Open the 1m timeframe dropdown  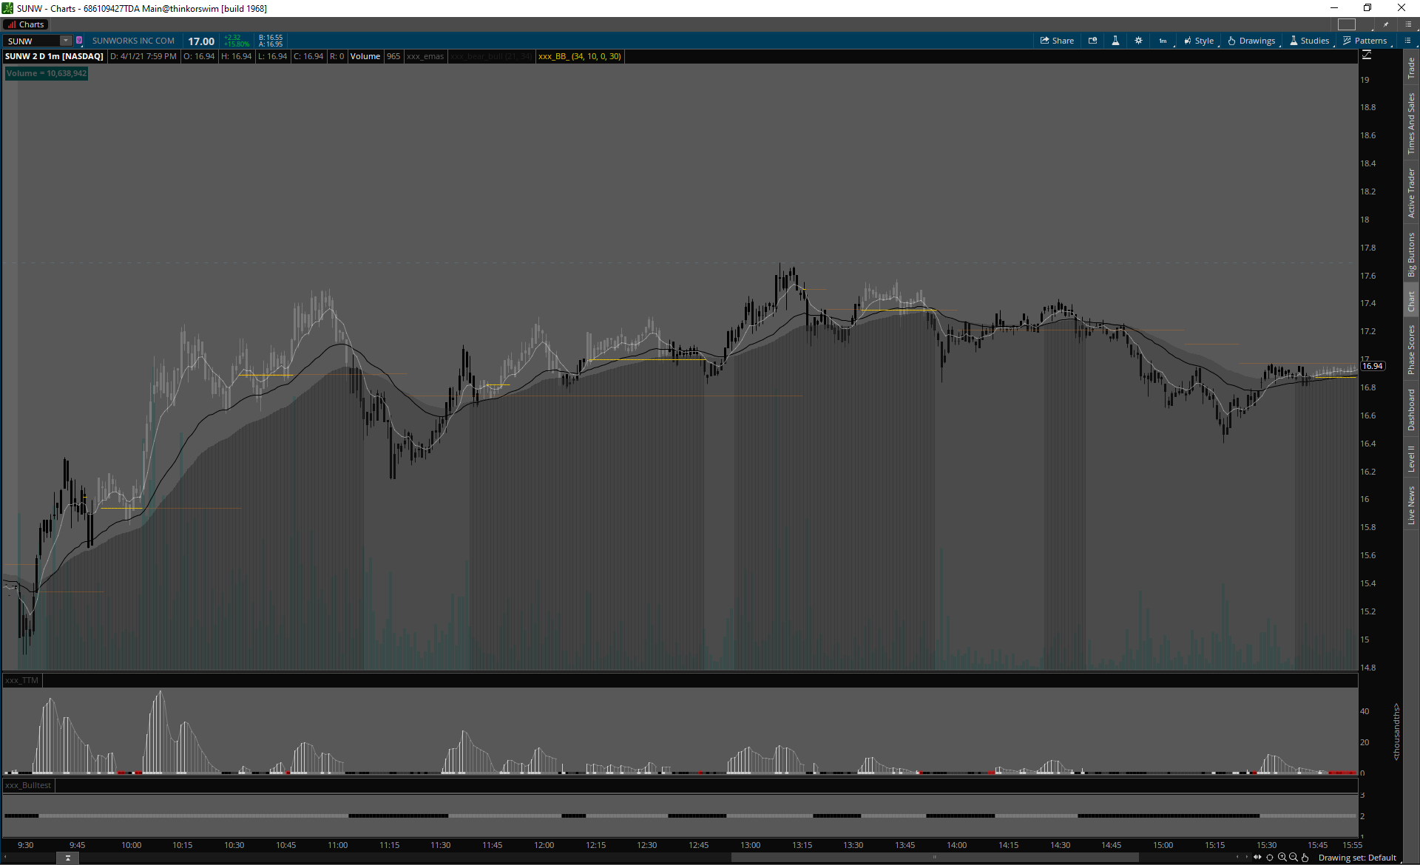1163,41
